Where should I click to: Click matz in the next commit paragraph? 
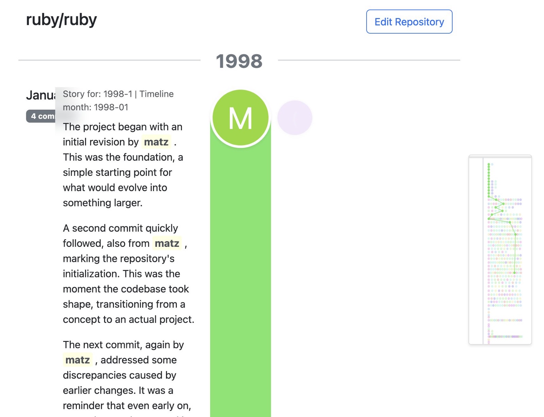click(78, 360)
